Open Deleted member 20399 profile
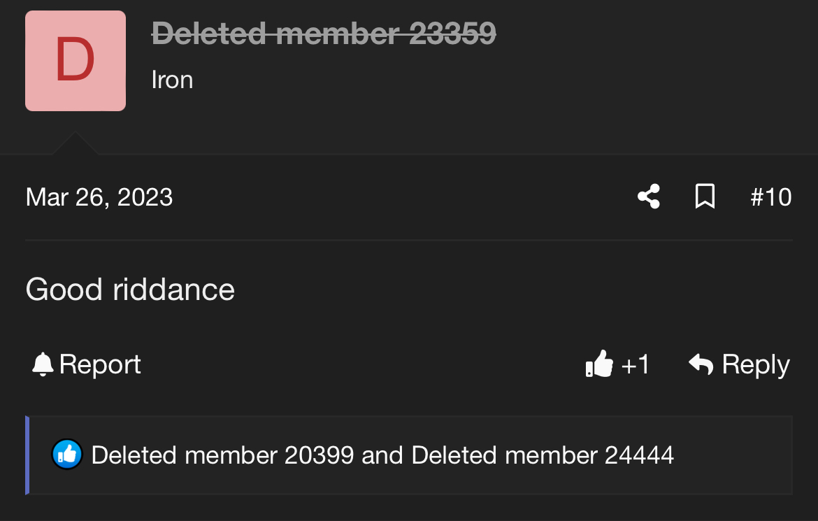 [222, 455]
